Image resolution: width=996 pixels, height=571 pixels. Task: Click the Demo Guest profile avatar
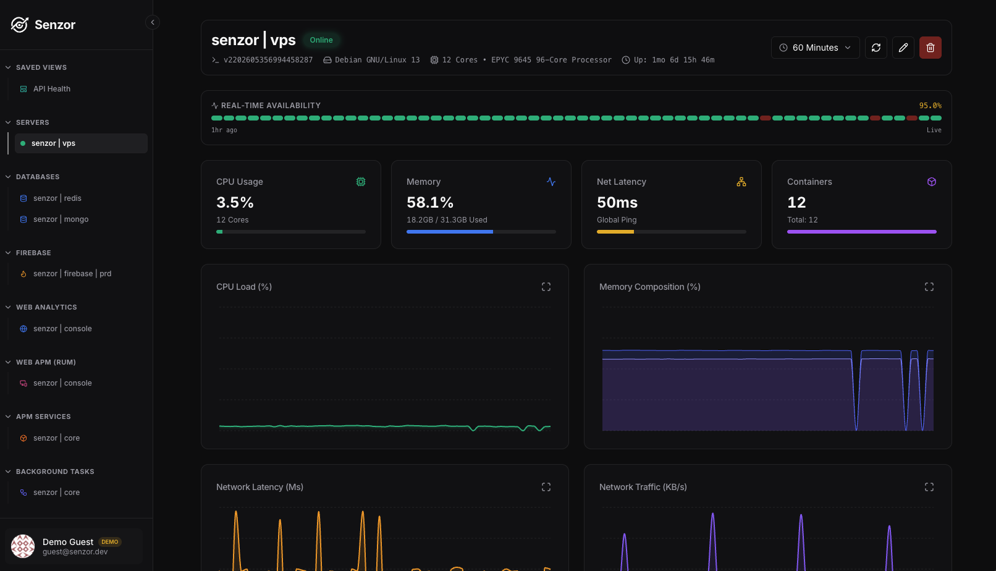(23, 546)
